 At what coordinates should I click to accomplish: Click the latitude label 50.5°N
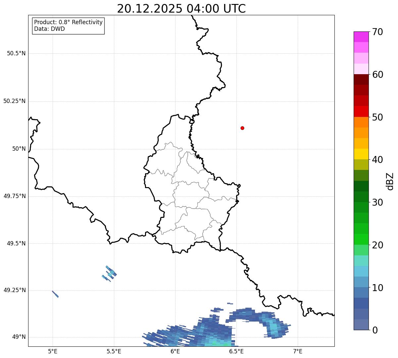pos(16,53)
